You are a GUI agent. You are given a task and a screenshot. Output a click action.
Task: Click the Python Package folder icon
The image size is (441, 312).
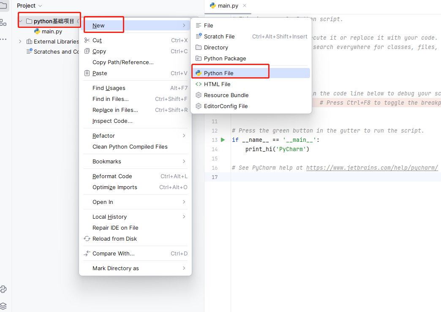[199, 58]
